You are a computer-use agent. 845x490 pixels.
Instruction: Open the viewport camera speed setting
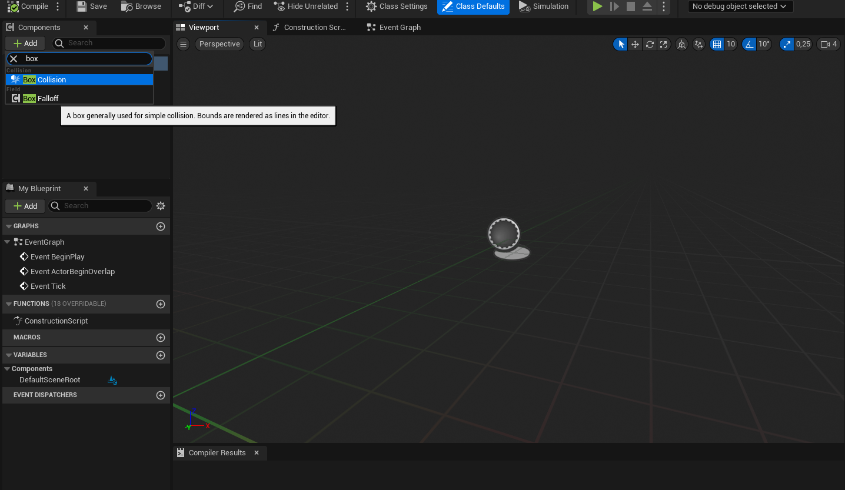click(x=829, y=44)
